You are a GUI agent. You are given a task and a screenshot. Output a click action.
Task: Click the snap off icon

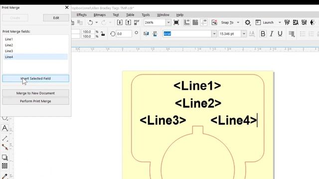214,22
